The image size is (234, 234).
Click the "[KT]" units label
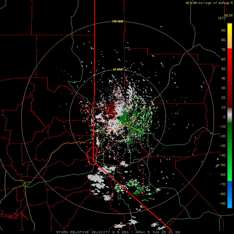click(222, 18)
